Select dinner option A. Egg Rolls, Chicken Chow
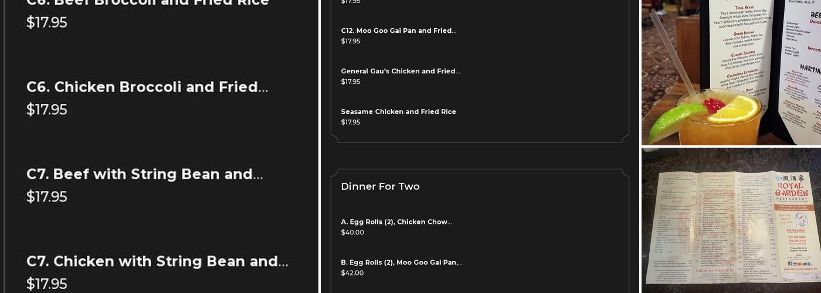Screen dimensions: 821x293 [x=396, y=222]
